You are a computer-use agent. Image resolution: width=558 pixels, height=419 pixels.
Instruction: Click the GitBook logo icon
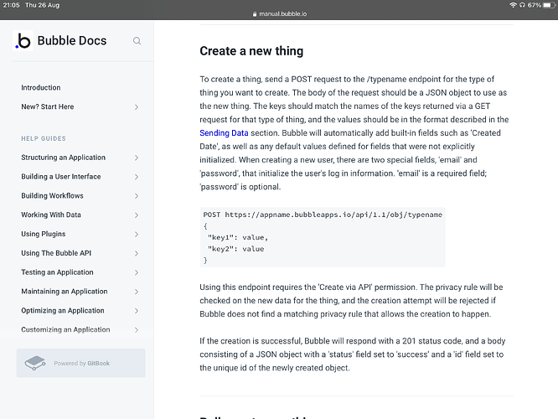[35, 363]
